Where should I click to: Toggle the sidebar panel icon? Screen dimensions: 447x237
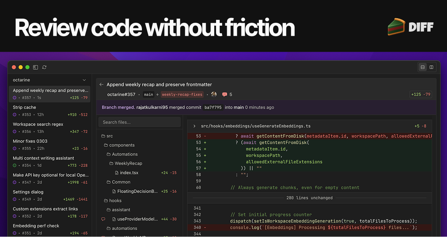click(x=36, y=67)
